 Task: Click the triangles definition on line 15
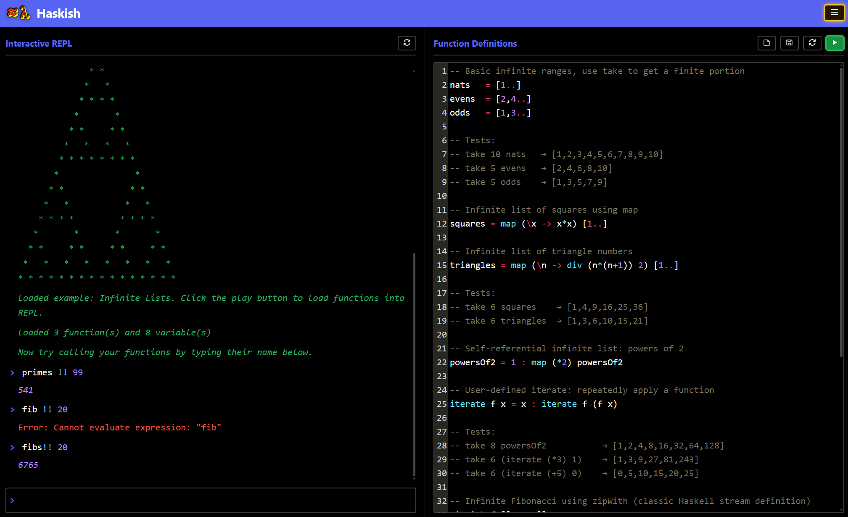tap(564, 265)
